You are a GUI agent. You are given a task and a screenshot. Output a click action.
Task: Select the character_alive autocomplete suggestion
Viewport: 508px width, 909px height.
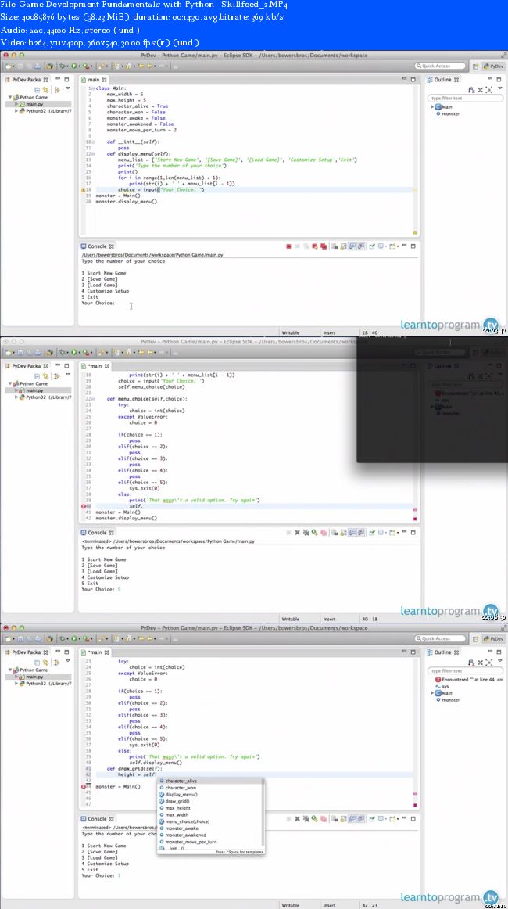[x=181, y=781]
